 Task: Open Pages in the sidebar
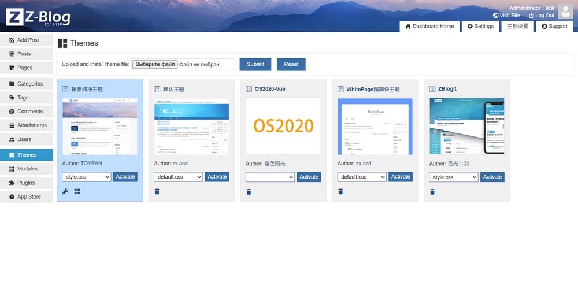coord(27,68)
